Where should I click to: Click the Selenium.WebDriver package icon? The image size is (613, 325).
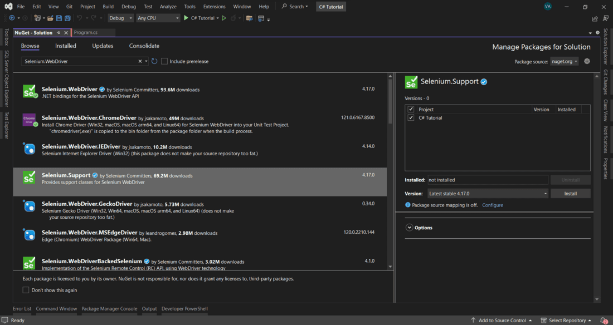click(30, 91)
